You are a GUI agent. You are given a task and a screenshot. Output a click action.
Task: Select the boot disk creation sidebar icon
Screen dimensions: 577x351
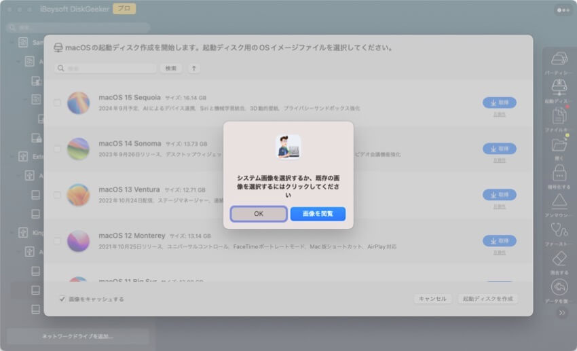point(559,88)
